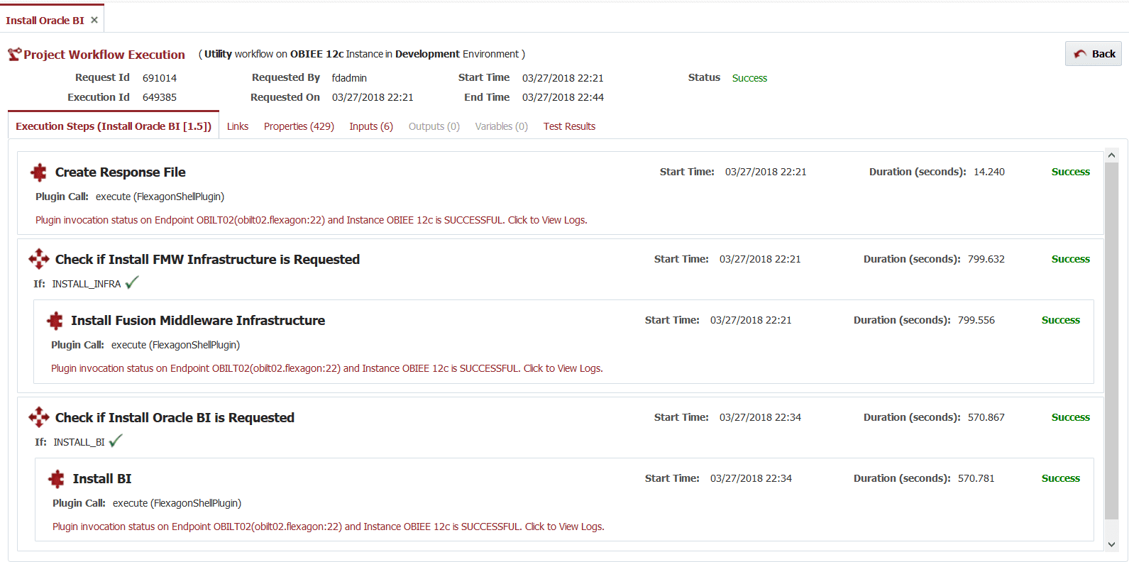Click the Project Workflow Execution robot arm icon
1129x562 pixels.
pyautogui.click(x=14, y=55)
